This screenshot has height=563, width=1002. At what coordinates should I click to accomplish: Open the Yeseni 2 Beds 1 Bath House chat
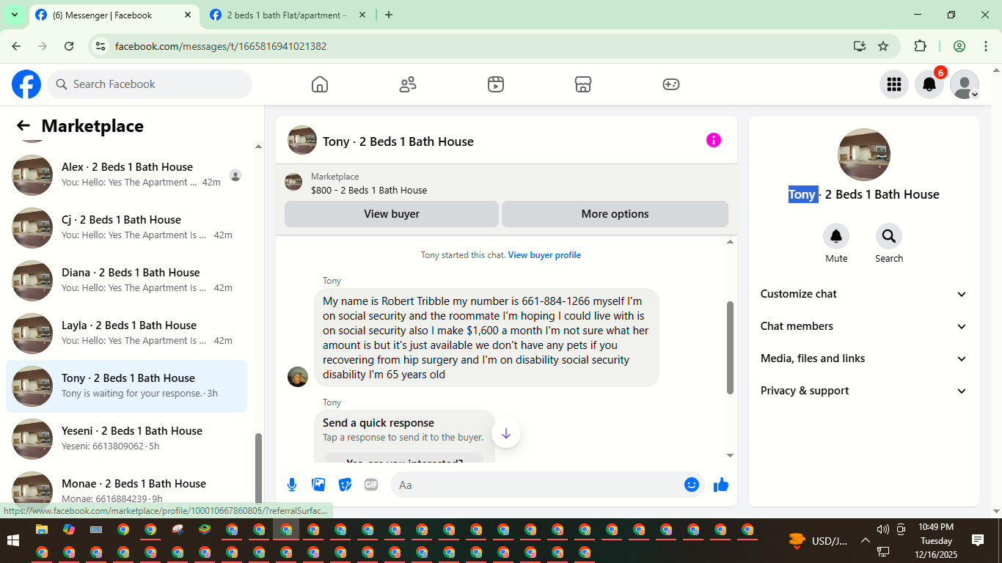coord(126,439)
